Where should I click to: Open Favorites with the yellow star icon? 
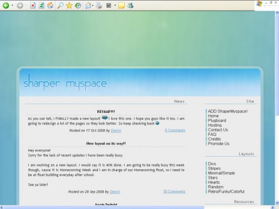click(69, 5)
